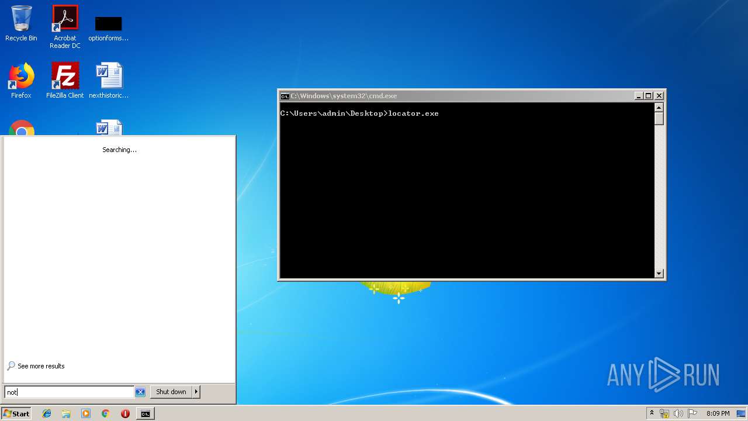This screenshot has width=748, height=421.
Task: Click cmd scrollbar down arrow
Action: pos(659,273)
